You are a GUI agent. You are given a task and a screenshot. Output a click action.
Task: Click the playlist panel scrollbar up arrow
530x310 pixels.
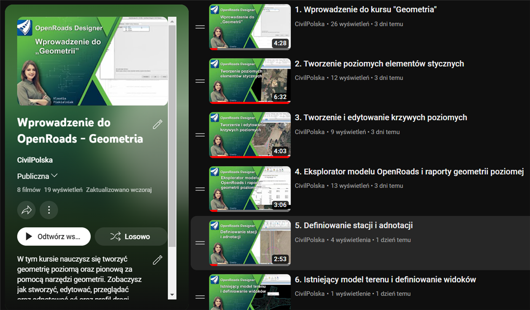point(172,21)
